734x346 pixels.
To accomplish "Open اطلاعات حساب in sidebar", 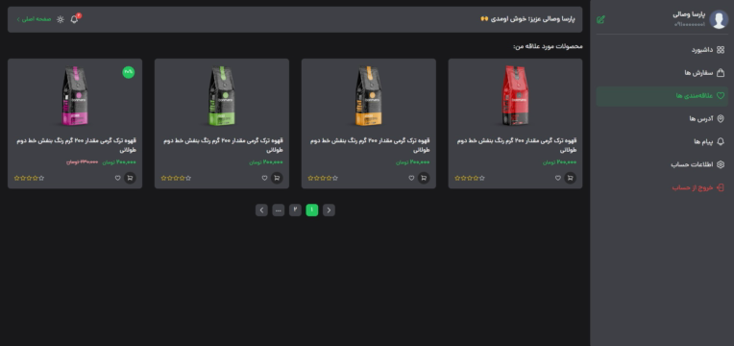I will tap(662, 164).
